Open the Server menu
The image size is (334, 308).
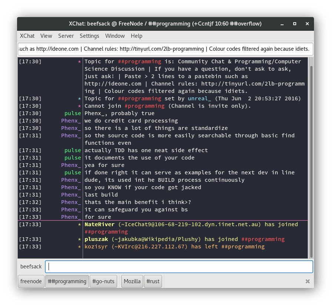(x=66, y=36)
